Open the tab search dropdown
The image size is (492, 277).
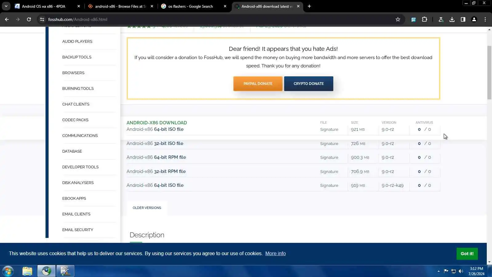(x=6, y=6)
